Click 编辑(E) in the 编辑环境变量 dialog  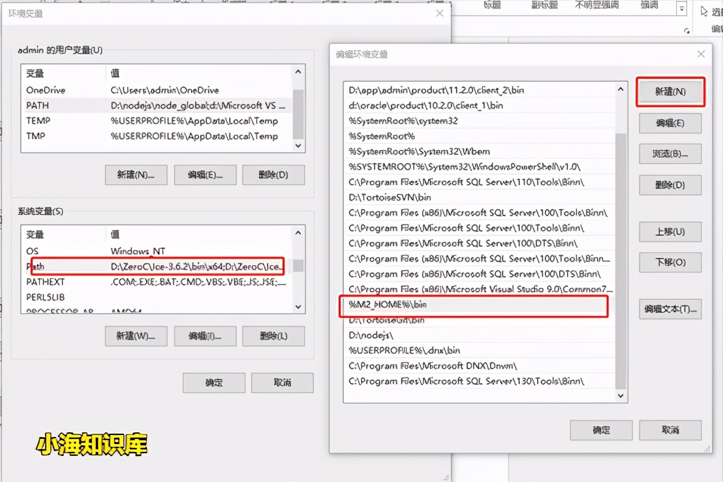670,123
